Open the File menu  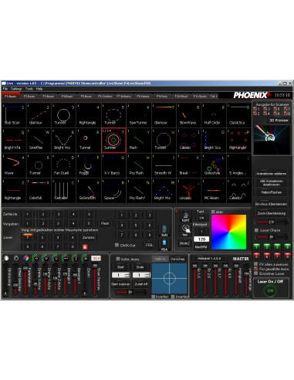(x=5, y=89)
